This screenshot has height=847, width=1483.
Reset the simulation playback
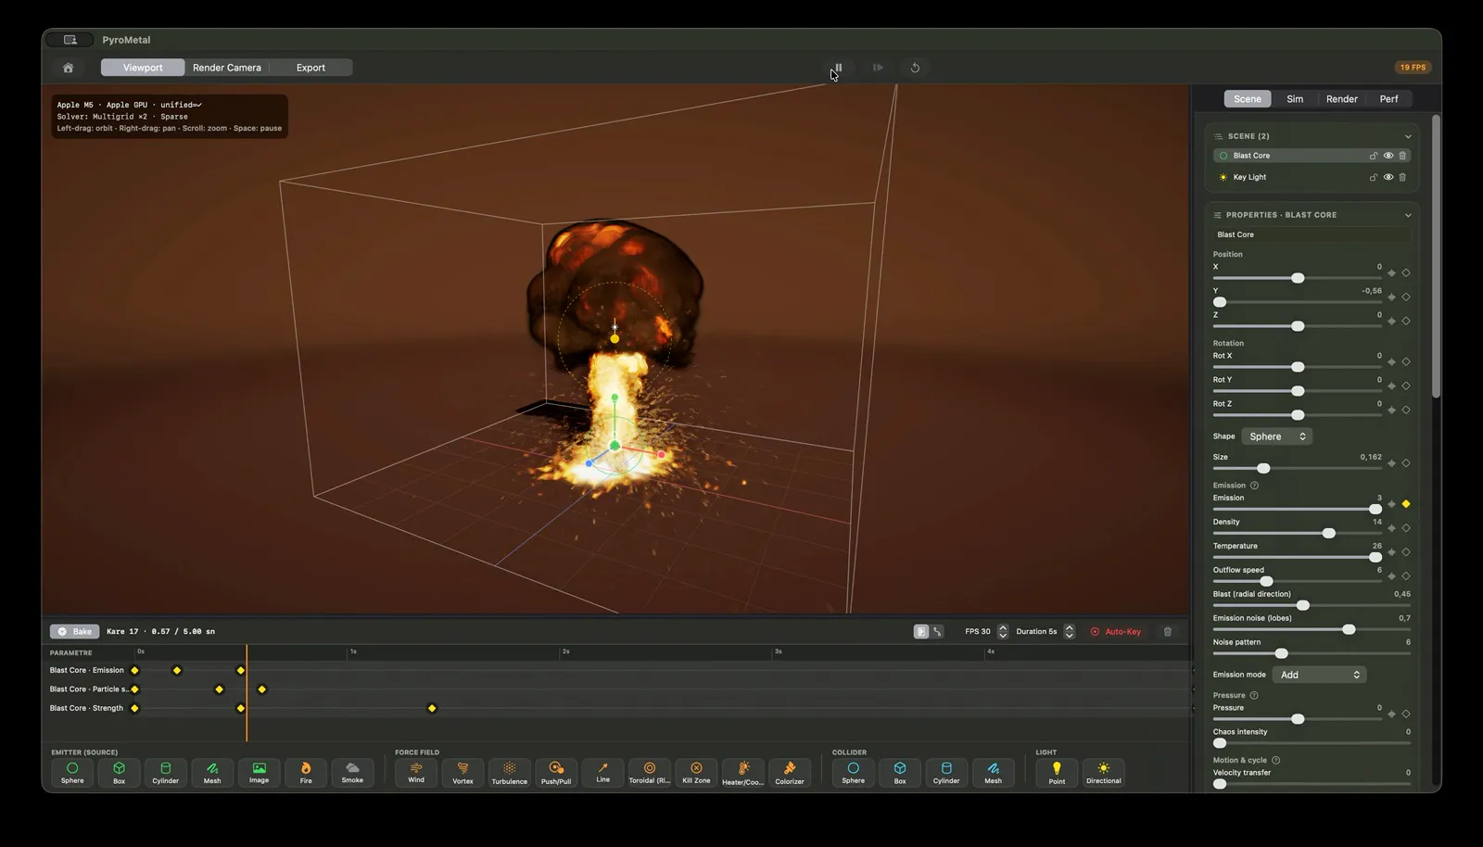pos(915,68)
